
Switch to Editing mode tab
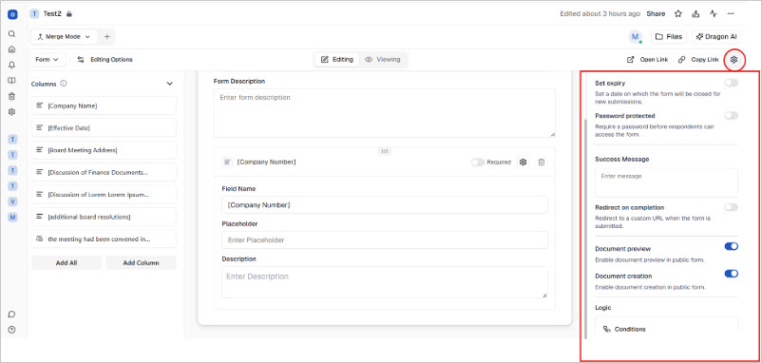pyautogui.click(x=336, y=59)
